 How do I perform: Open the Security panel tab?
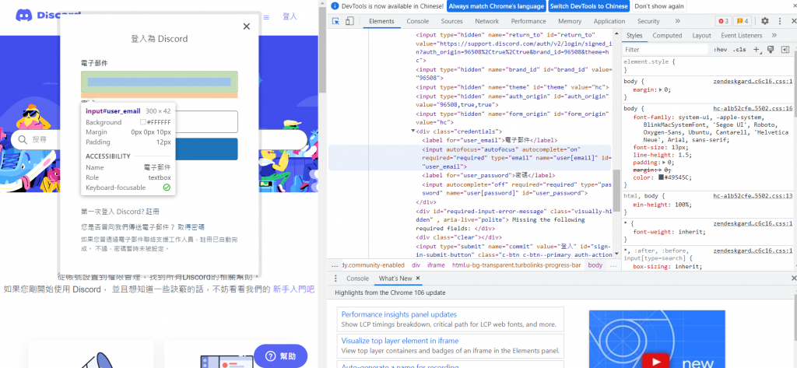pyautogui.click(x=648, y=21)
